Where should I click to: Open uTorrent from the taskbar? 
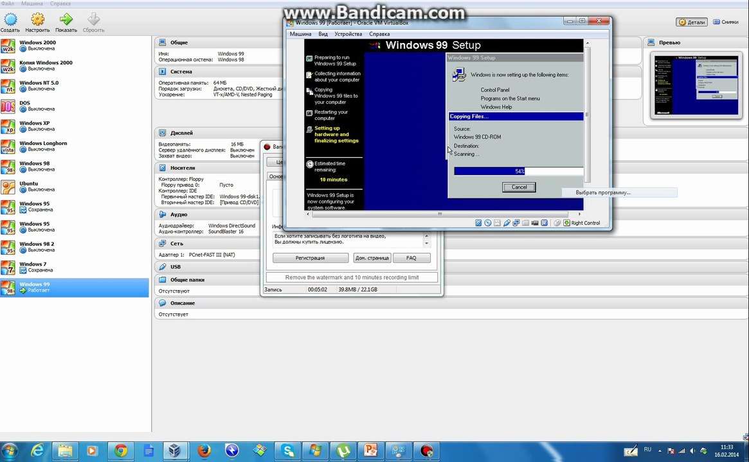(x=343, y=450)
